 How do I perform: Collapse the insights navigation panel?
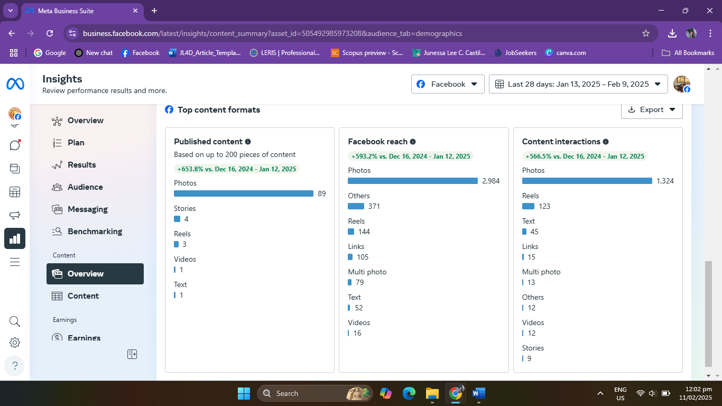point(132,354)
